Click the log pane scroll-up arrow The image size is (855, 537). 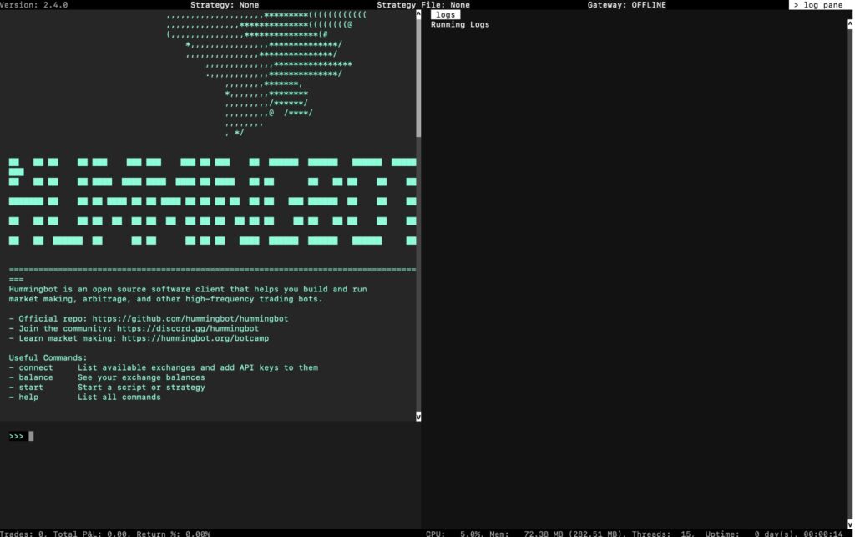849,24
